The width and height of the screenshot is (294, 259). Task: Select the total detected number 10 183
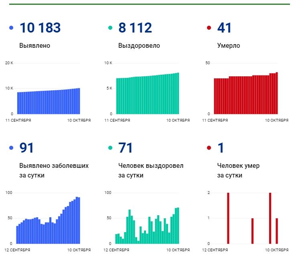(40, 28)
